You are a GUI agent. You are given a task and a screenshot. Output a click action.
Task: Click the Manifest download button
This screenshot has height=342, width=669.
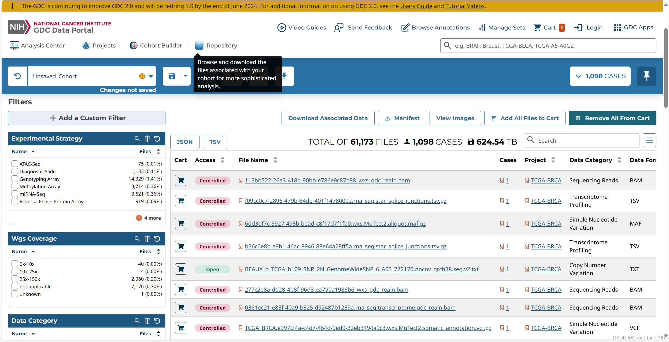pyautogui.click(x=402, y=118)
